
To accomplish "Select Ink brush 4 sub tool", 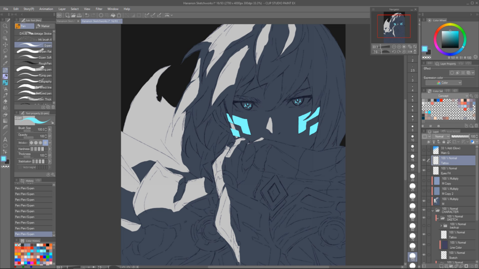I will click(x=33, y=40).
